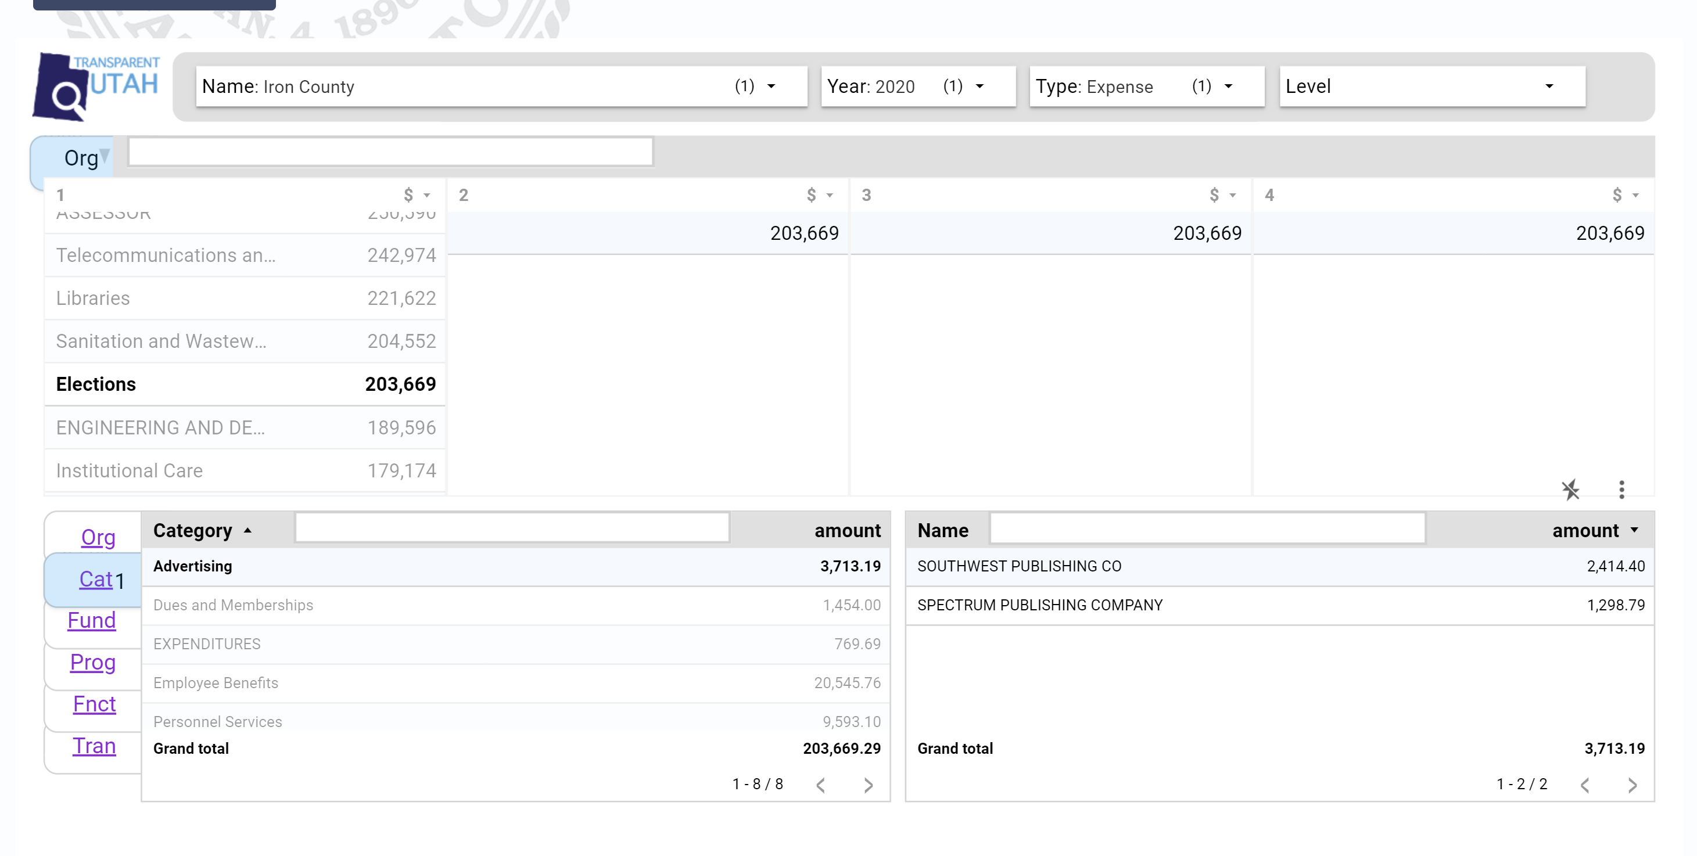Open the three-dot chart options menu
Viewport: 1697px width, 856px height.
[x=1621, y=489]
